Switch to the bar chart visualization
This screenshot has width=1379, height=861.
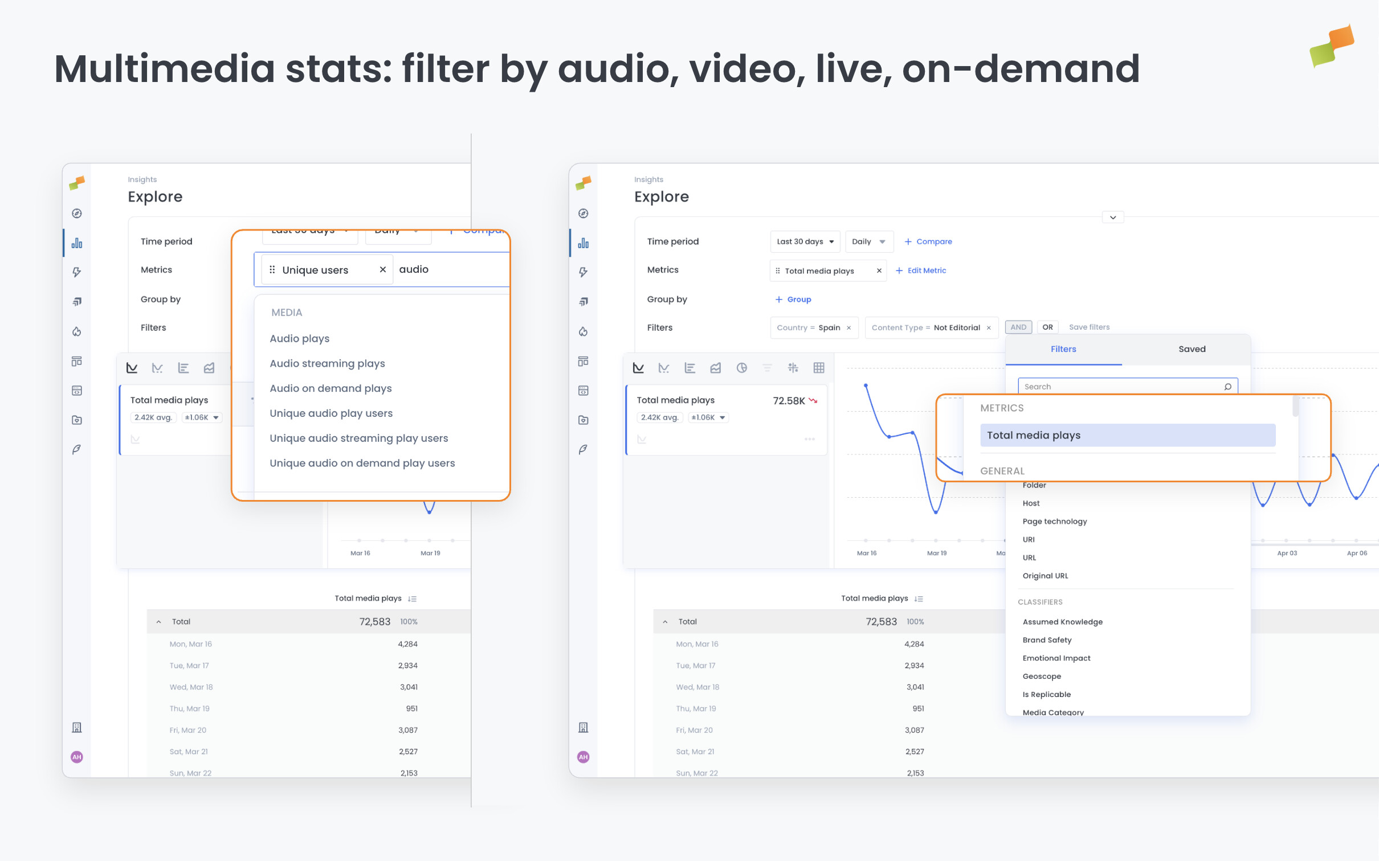(690, 368)
